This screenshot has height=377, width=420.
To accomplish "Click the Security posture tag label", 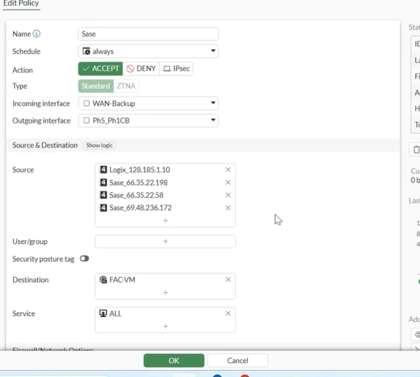I will coord(44,259).
